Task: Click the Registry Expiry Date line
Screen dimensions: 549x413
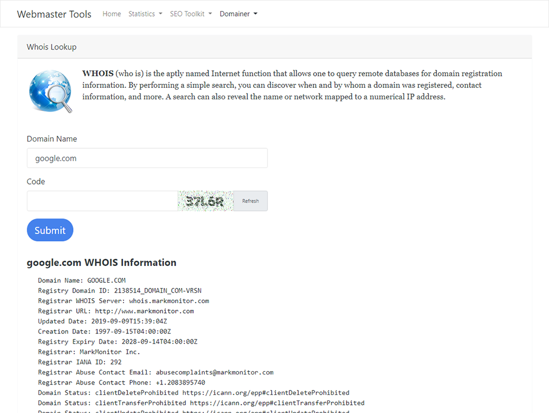Action: (117, 341)
